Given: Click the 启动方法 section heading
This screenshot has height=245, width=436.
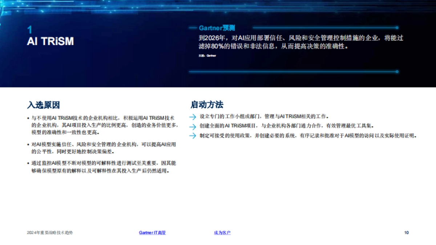Looking at the screenshot, I should click(x=207, y=105).
